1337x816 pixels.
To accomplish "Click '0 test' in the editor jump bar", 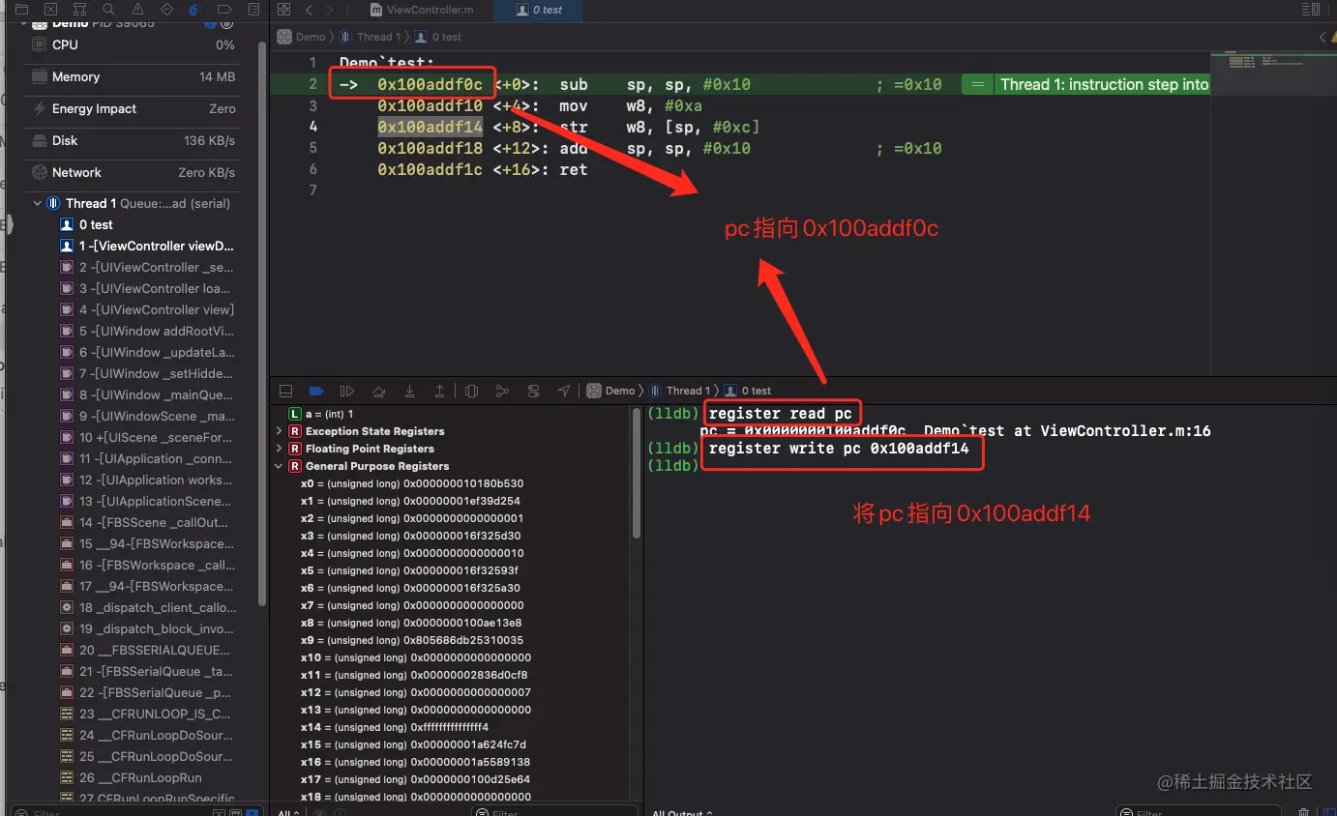I will click(438, 37).
